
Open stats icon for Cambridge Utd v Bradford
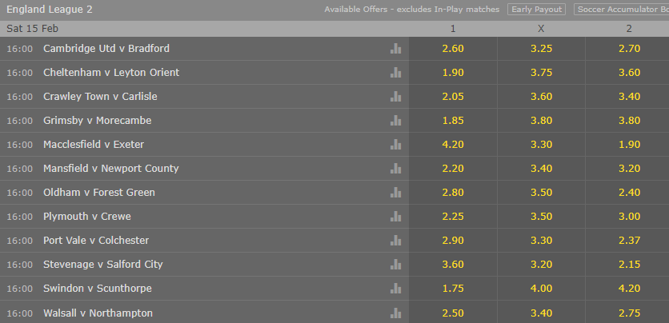395,49
